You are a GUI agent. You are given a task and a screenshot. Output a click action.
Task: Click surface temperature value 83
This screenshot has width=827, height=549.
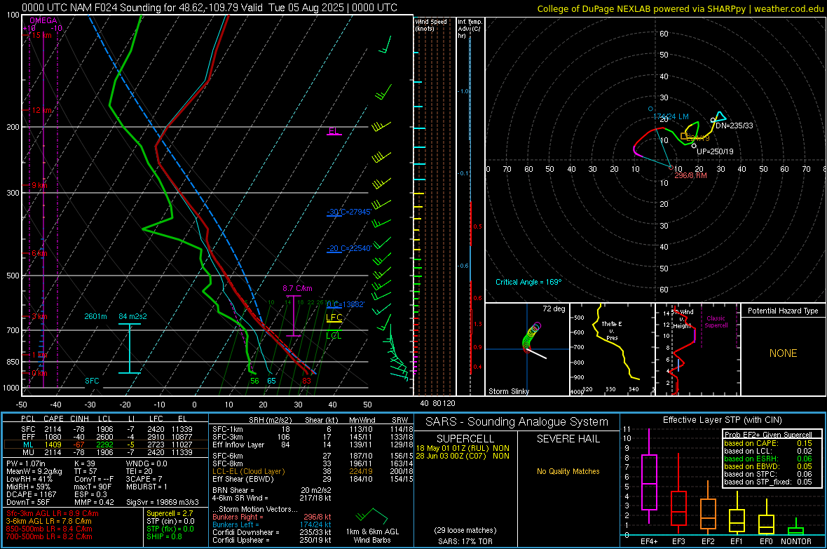306,381
